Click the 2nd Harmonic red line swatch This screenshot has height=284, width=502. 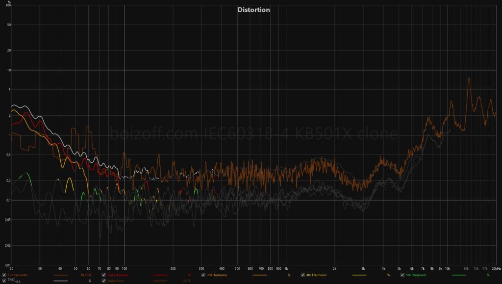tap(160, 275)
